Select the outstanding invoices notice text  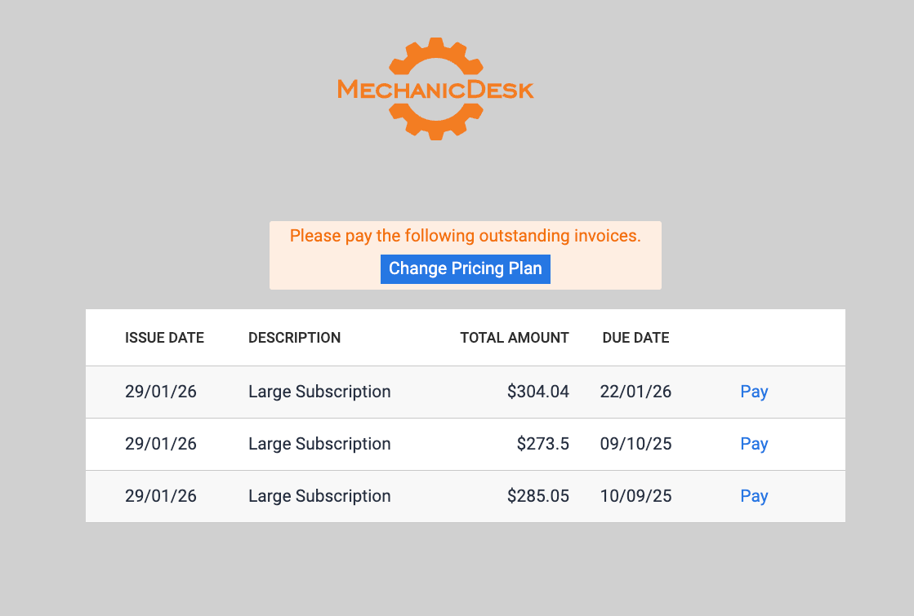click(465, 236)
